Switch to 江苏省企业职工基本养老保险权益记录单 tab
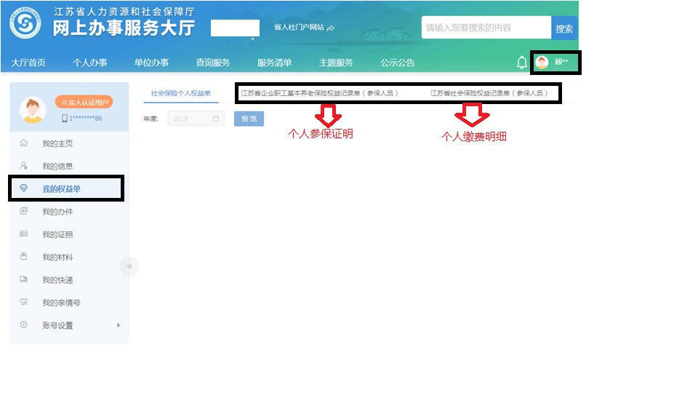698x393 pixels. (x=320, y=93)
